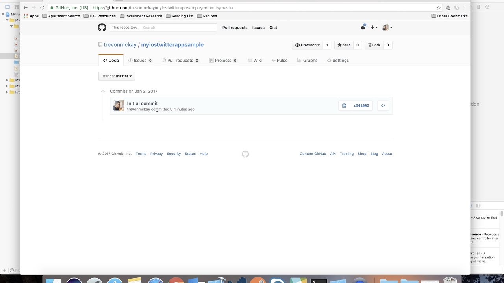Viewport: 504px width, 283px height.
Task: Switch to the Issues tab
Action: 140,61
